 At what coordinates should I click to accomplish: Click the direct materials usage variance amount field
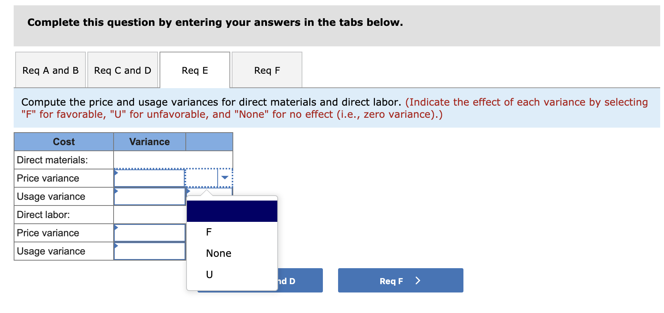coord(149,196)
